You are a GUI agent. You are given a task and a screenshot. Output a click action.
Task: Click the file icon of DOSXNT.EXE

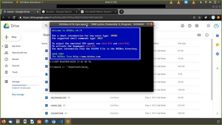pyautogui.click(x=46, y=113)
